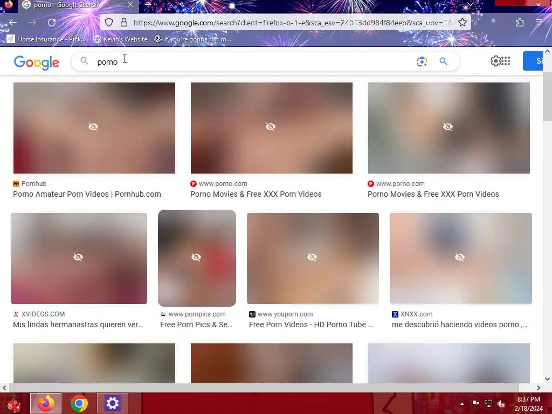
Task: Open a new tab with the plus icon
Action: [148, 5]
